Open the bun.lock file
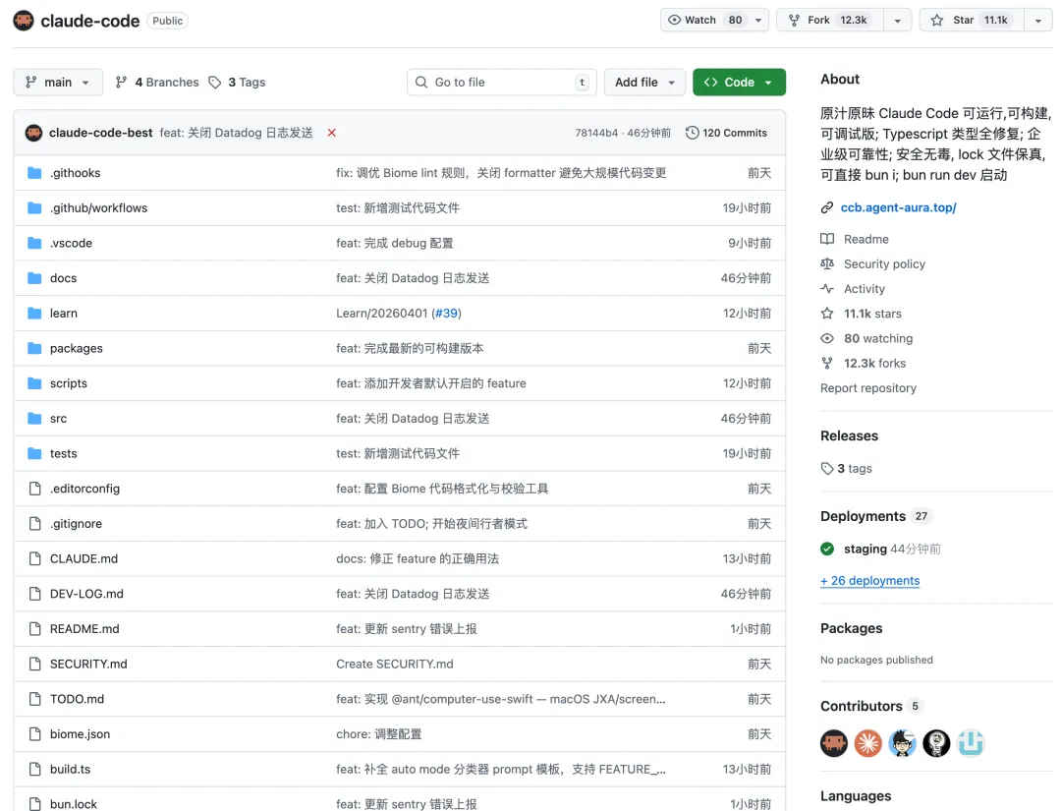This screenshot has height=811, width=1061. pos(73,804)
